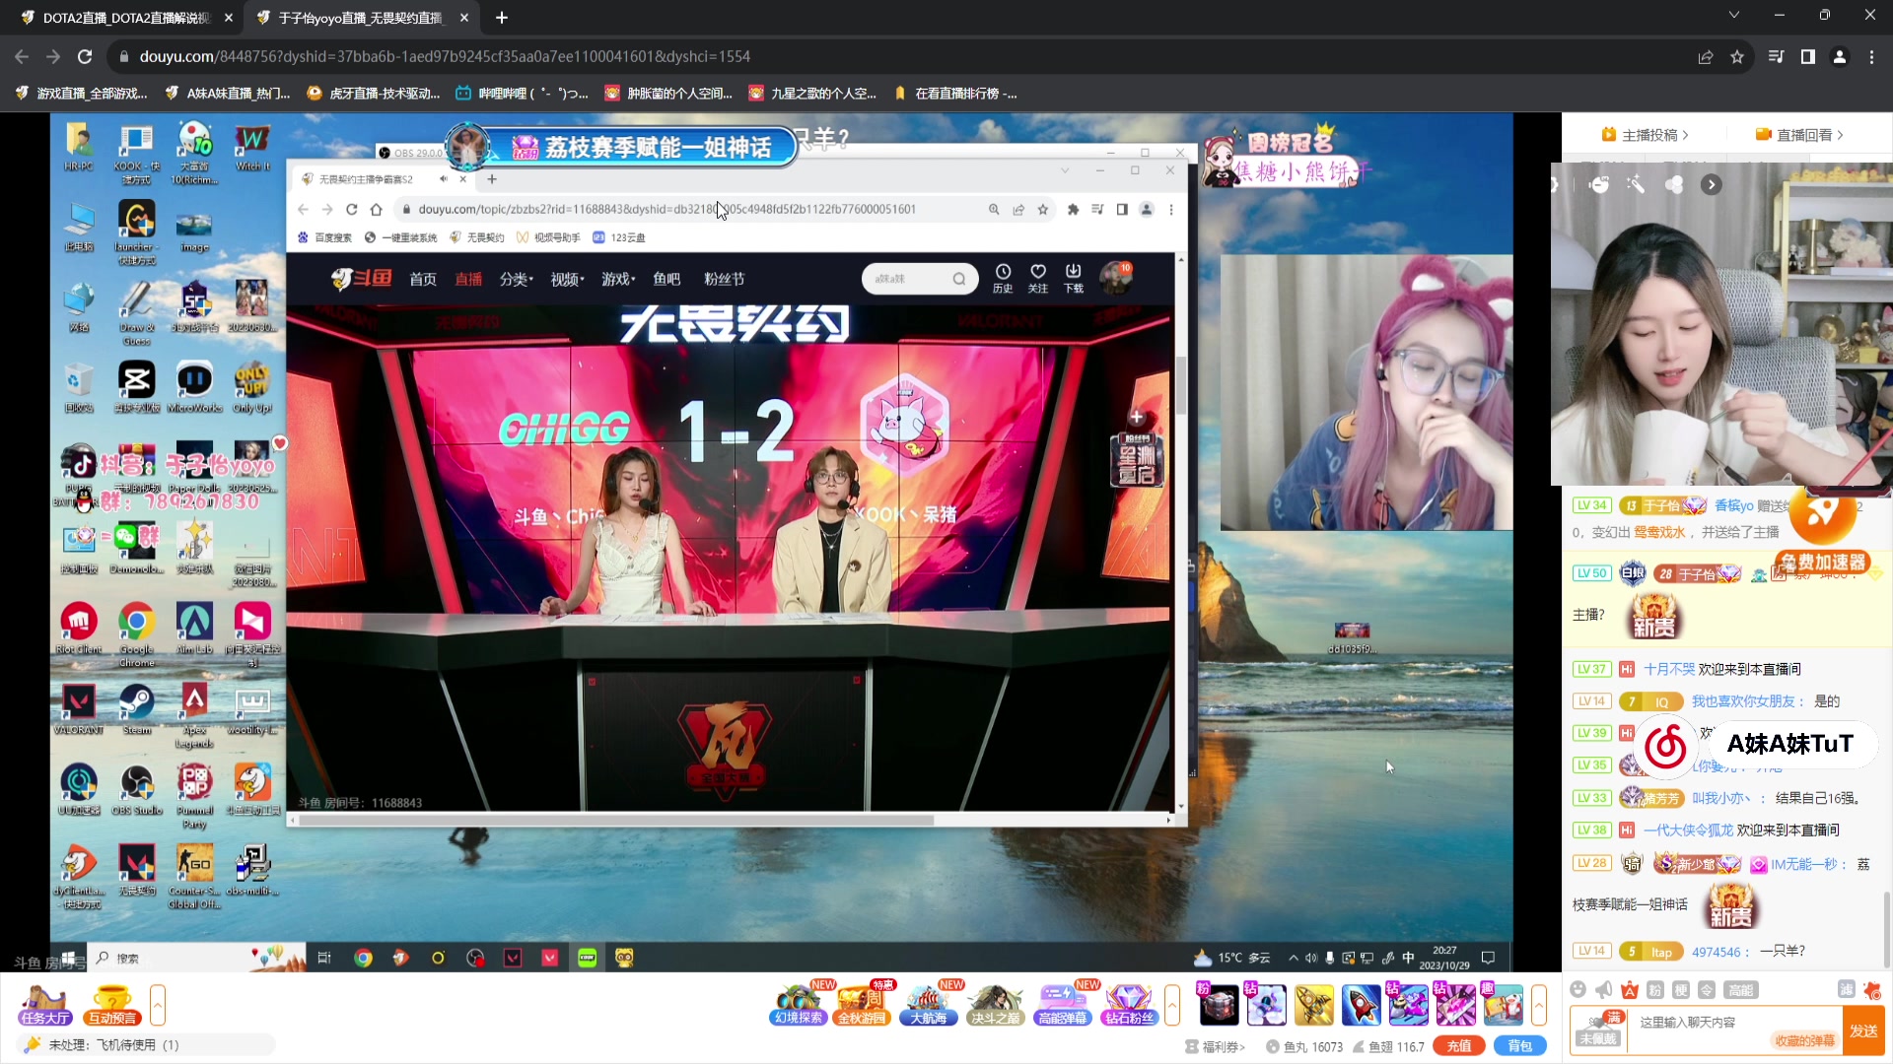Expand panel next to 互动预言
This screenshot has width=1893, height=1064.
158,1005
